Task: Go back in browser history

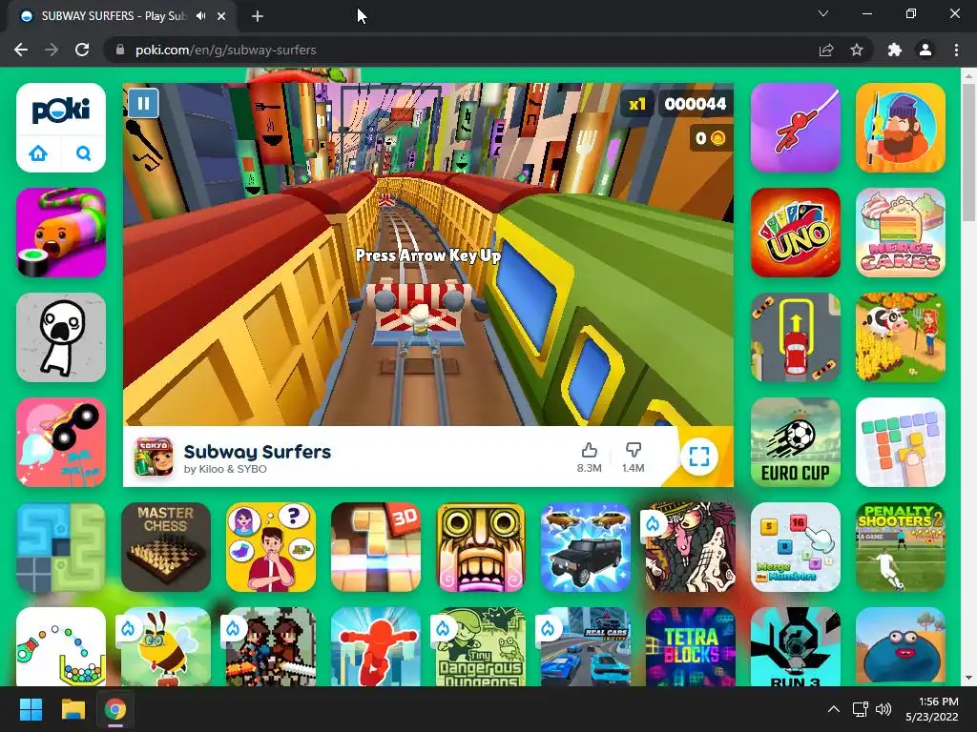Action: pyautogui.click(x=21, y=50)
